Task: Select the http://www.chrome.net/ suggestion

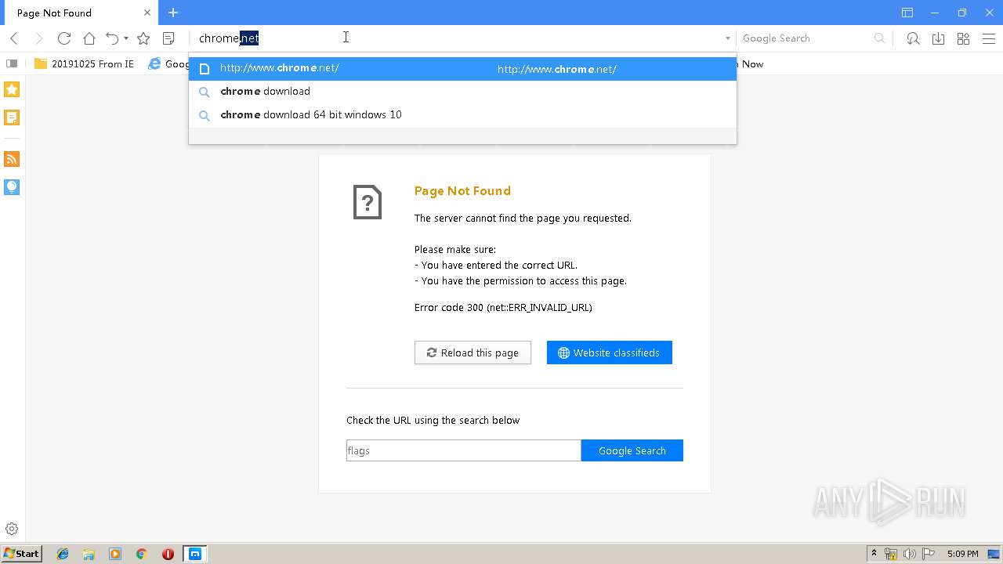Action: 462,68
